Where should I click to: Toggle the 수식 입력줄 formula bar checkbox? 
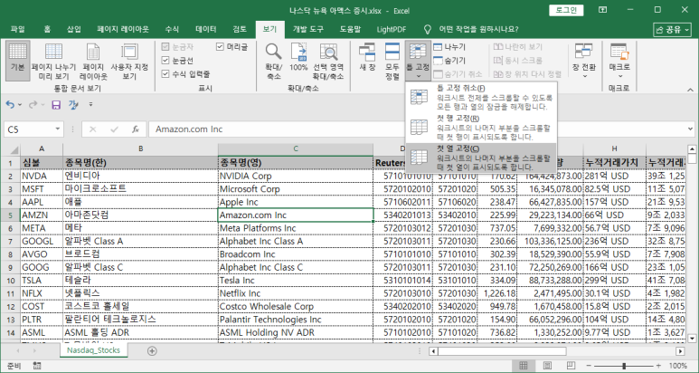coord(165,73)
